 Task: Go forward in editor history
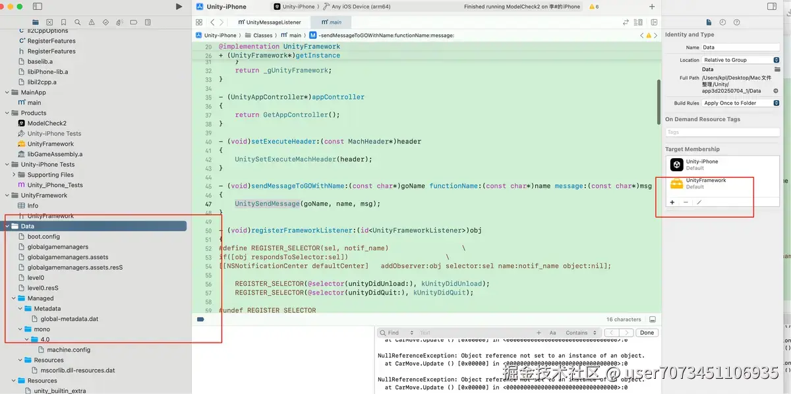pyautogui.click(x=222, y=22)
